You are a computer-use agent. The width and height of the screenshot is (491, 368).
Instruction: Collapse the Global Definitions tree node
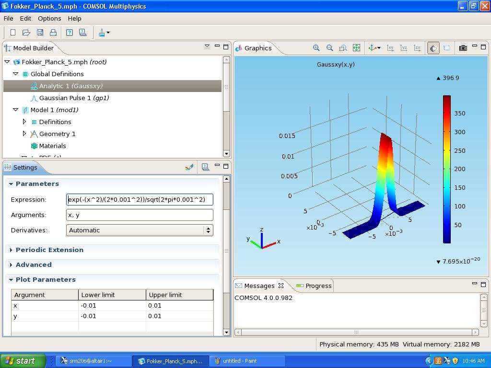(16, 74)
